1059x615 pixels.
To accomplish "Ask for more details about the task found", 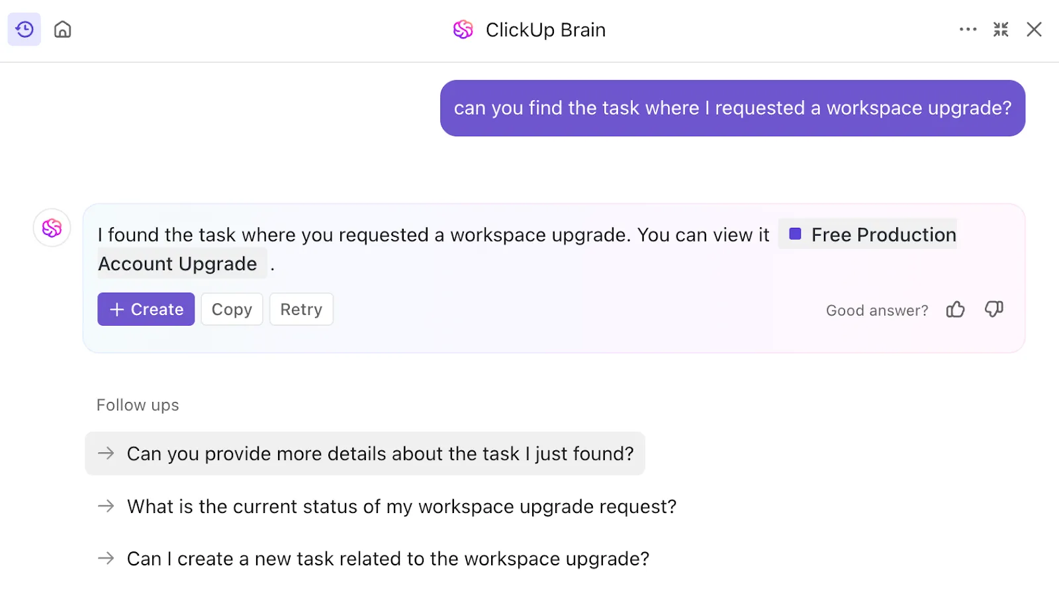I will (x=365, y=453).
